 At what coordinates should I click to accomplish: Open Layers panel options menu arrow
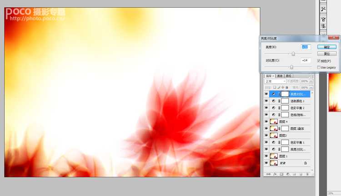311,76
